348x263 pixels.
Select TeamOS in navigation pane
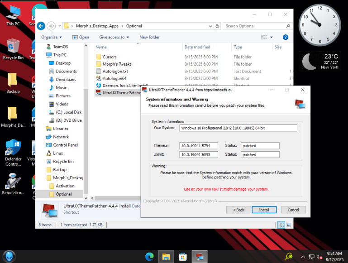click(x=57, y=47)
